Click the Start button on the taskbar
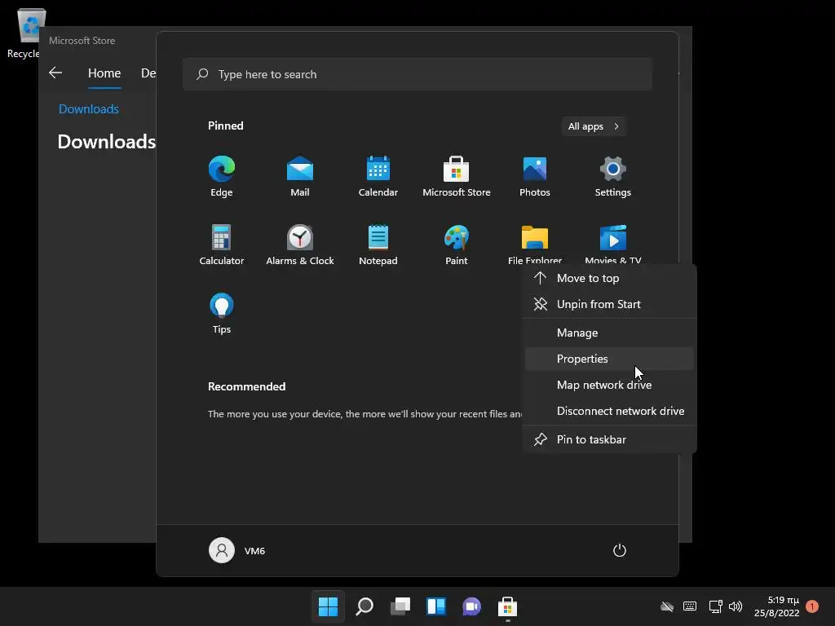This screenshot has height=626, width=835. [328, 606]
